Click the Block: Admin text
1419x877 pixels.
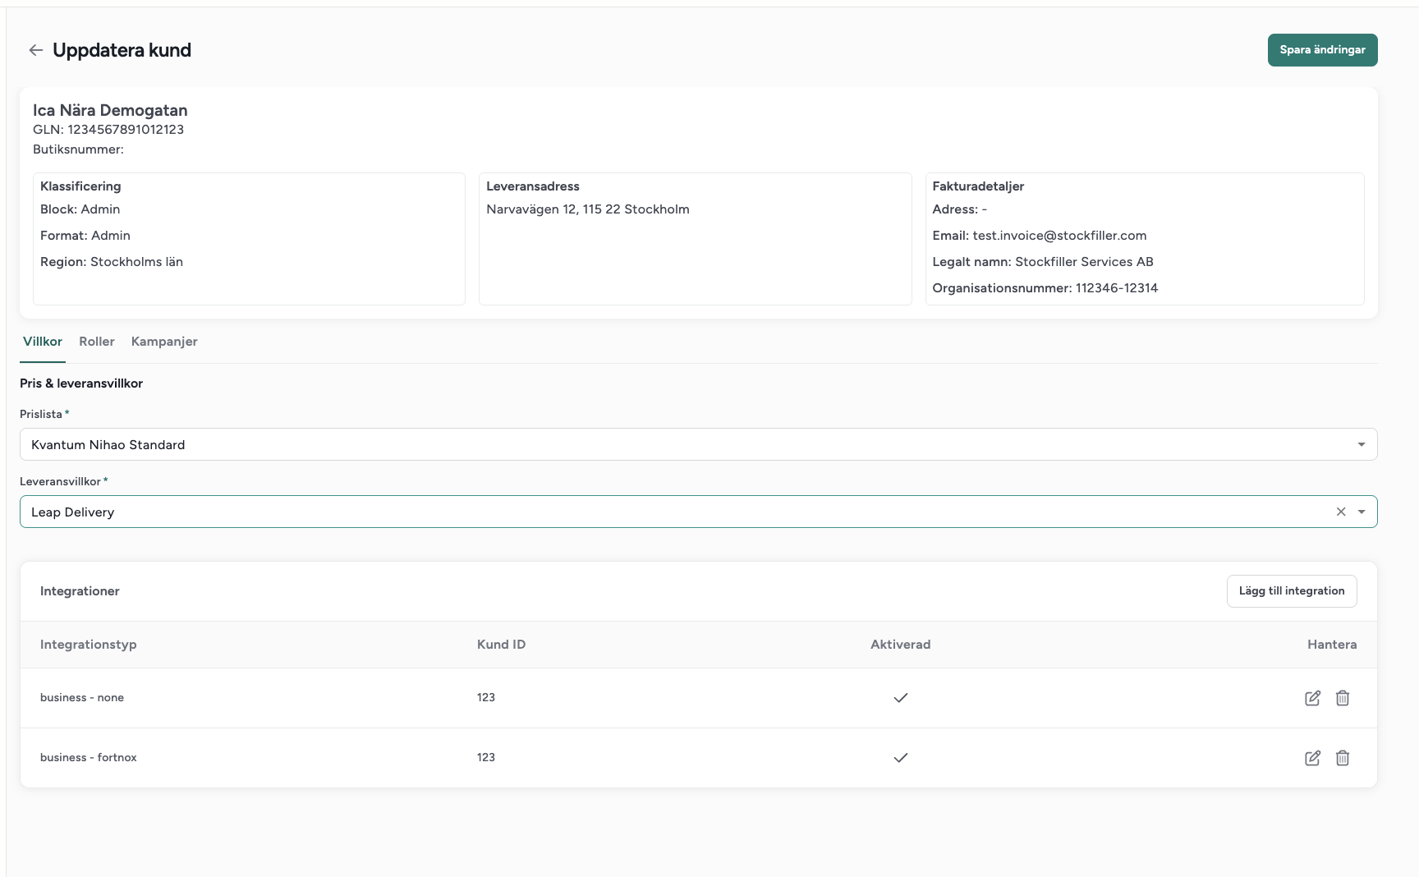80,209
